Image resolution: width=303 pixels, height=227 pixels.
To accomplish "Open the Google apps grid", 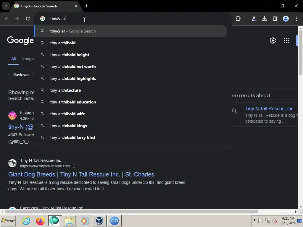I will tap(286, 40).
